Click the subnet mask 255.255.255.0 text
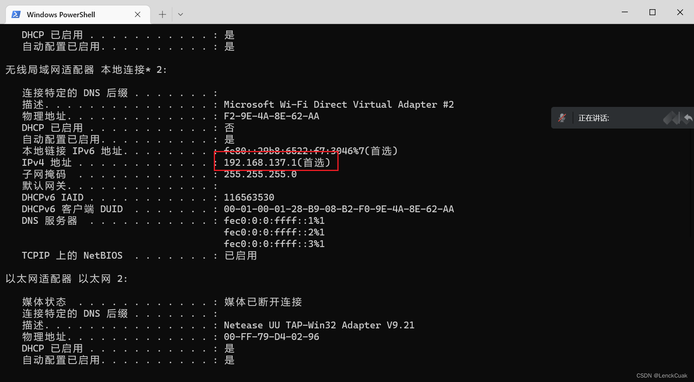Viewport: 694px width, 382px height. click(x=260, y=174)
